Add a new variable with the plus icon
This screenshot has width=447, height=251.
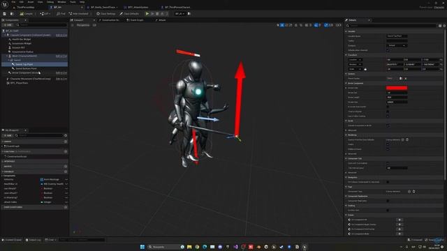pos(66,172)
